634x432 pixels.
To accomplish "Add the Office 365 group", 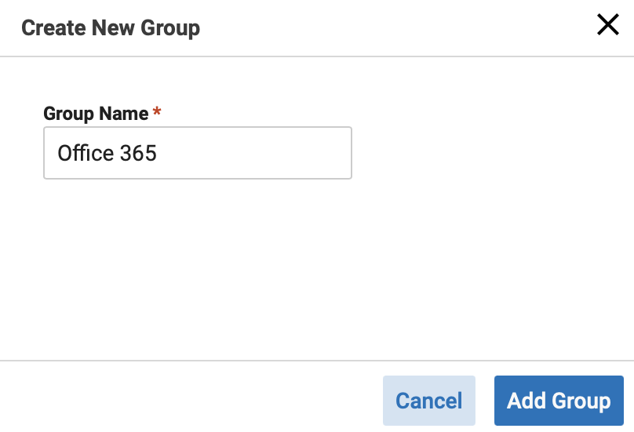I will click(x=559, y=401).
